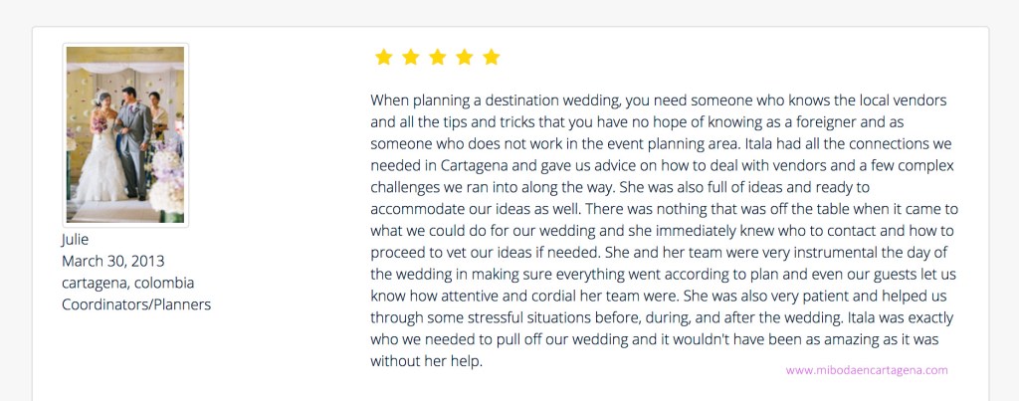Click the closing words "without her help."
The image size is (1019, 401).
(x=426, y=361)
